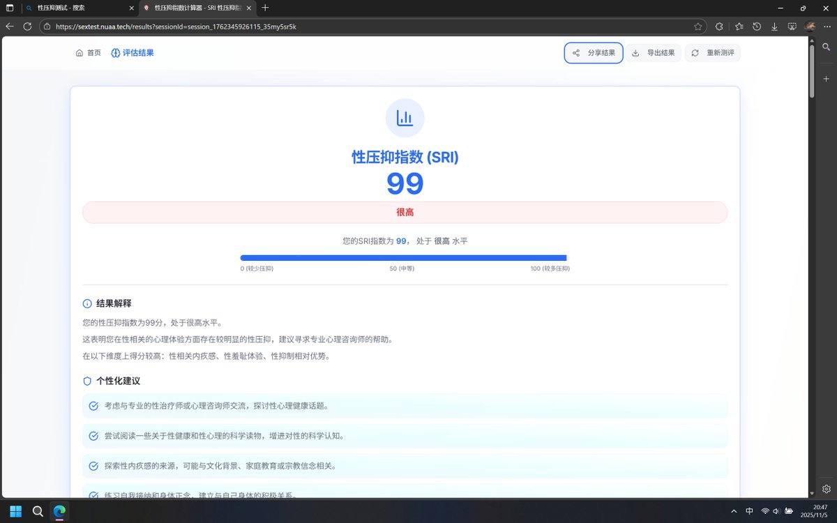Close the 性压抑测试 - 搜索 tab
Viewport: 837px width, 523px height.
[x=132, y=8]
